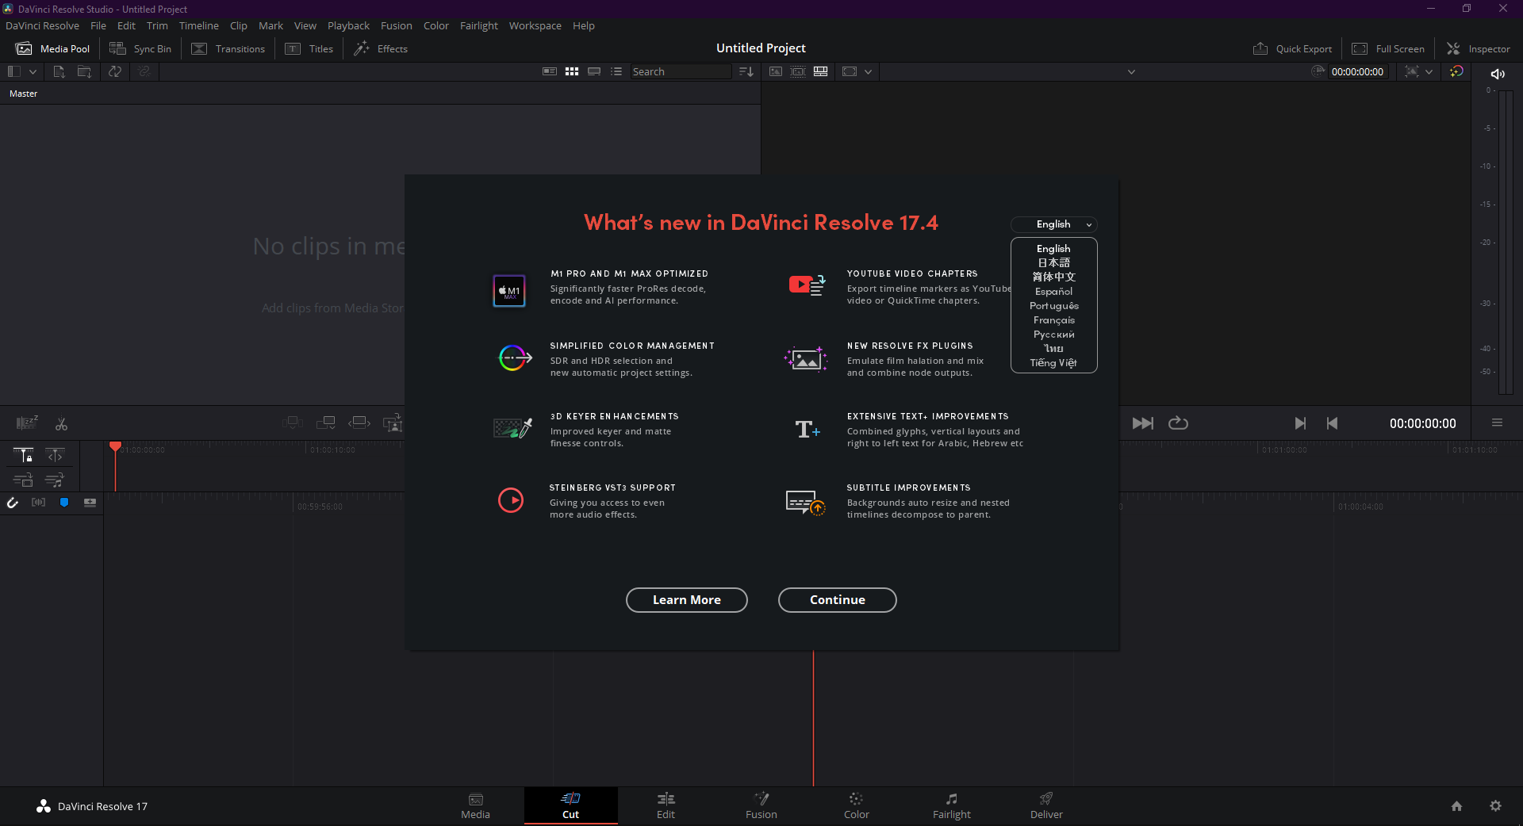The height and width of the screenshot is (826, 1523).
Task: Choose Tiếng Việt from the language list
Action: pos(1053,363)
